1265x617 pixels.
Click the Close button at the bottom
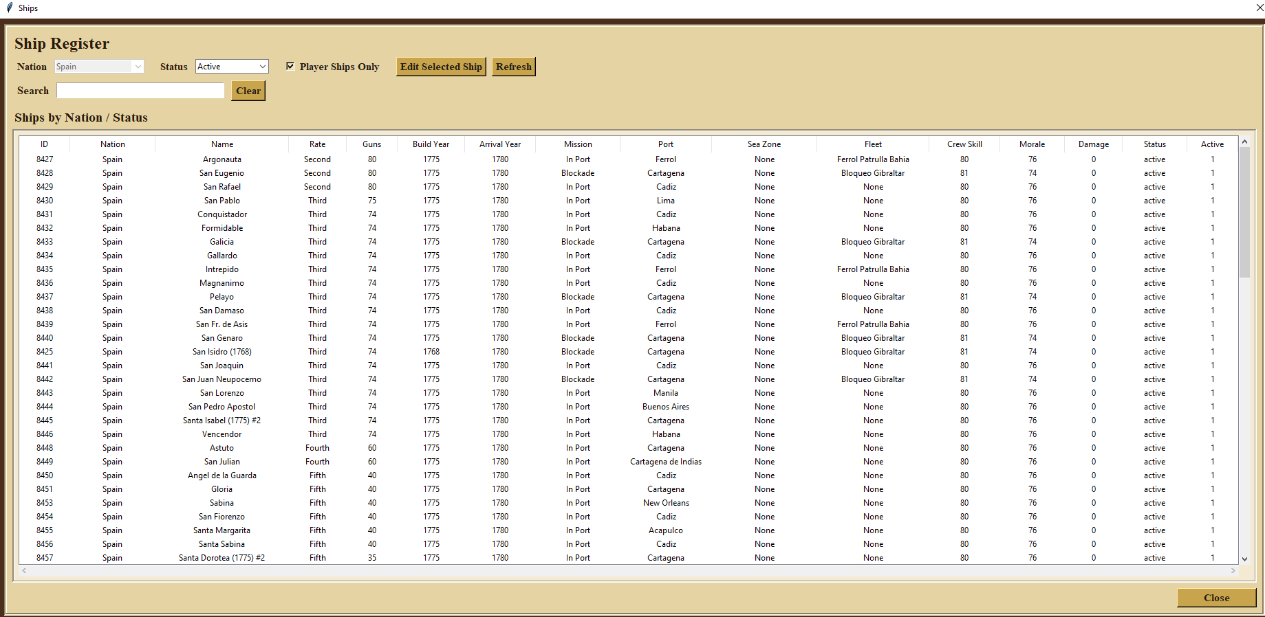(1216, 598)
